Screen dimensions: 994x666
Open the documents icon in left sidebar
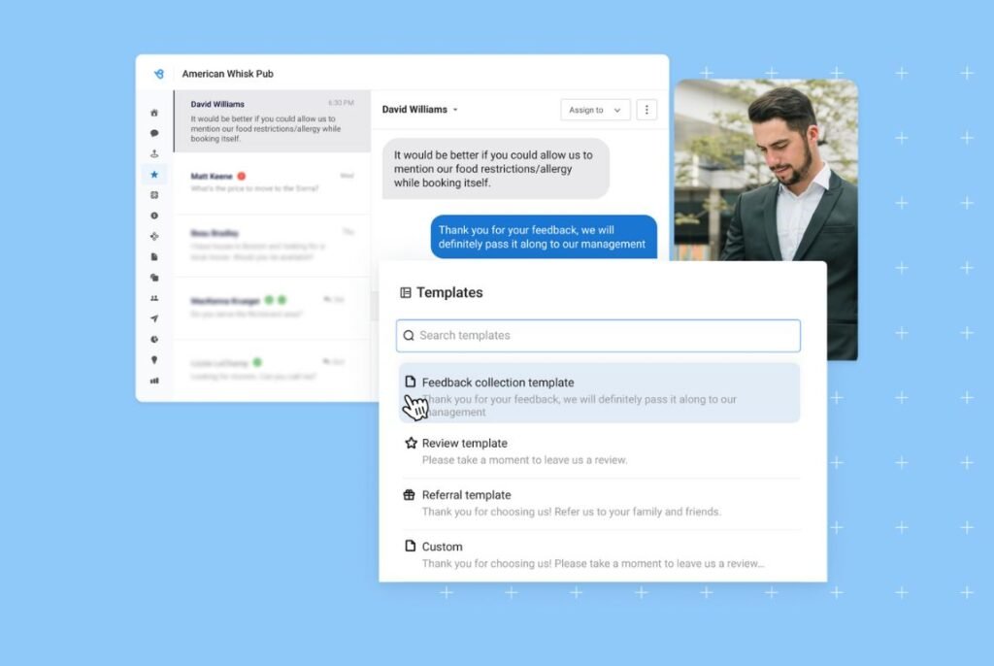(x=154, y=254)
